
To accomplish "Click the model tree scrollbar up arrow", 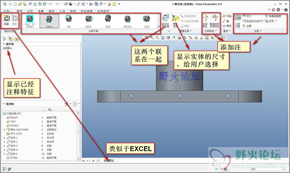I will (78, 113).
